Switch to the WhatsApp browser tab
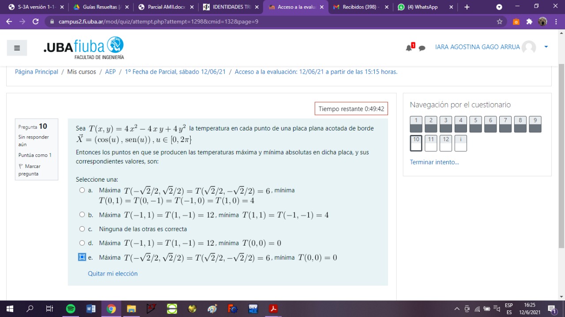 [x=425, y=7]
